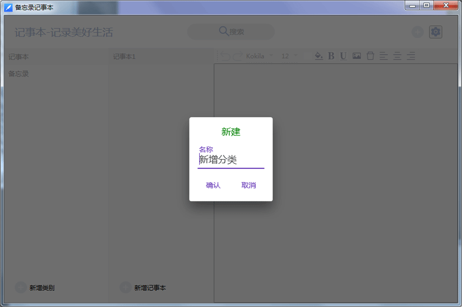Image resolution: width=462 pixels, height=307 pixels.
Task: Click the redo arrow icon
Action: point(238,56)
